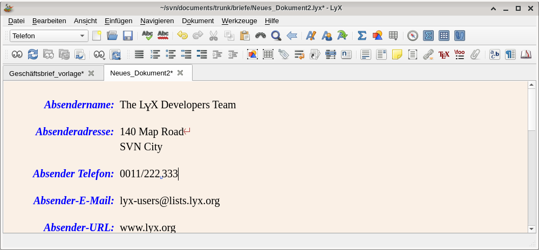Click in the Absender-E-Mail text field
The height and width of the screenshot is (250, 539).
pos(169,201)
